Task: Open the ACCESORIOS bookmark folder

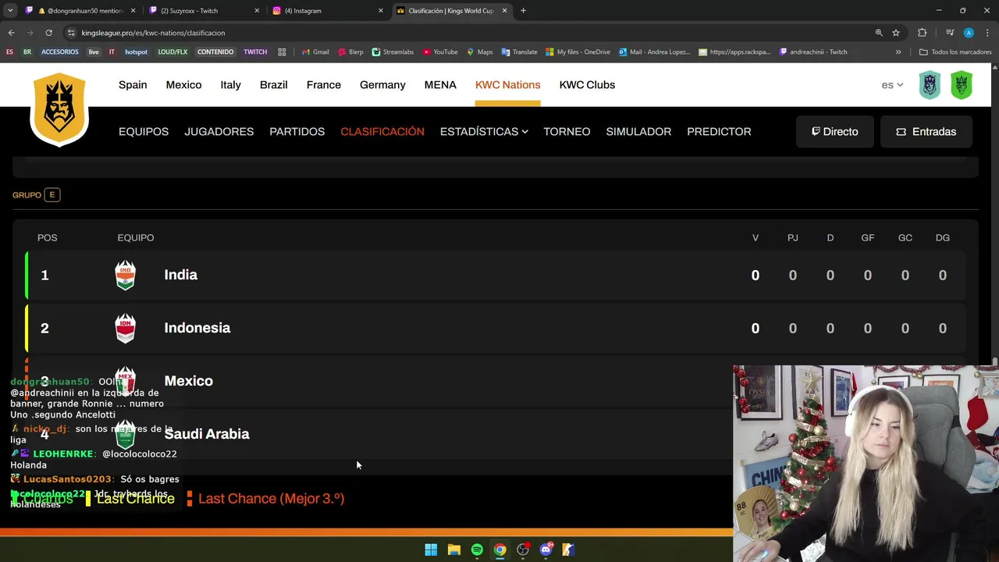Action: click(60, 52)
